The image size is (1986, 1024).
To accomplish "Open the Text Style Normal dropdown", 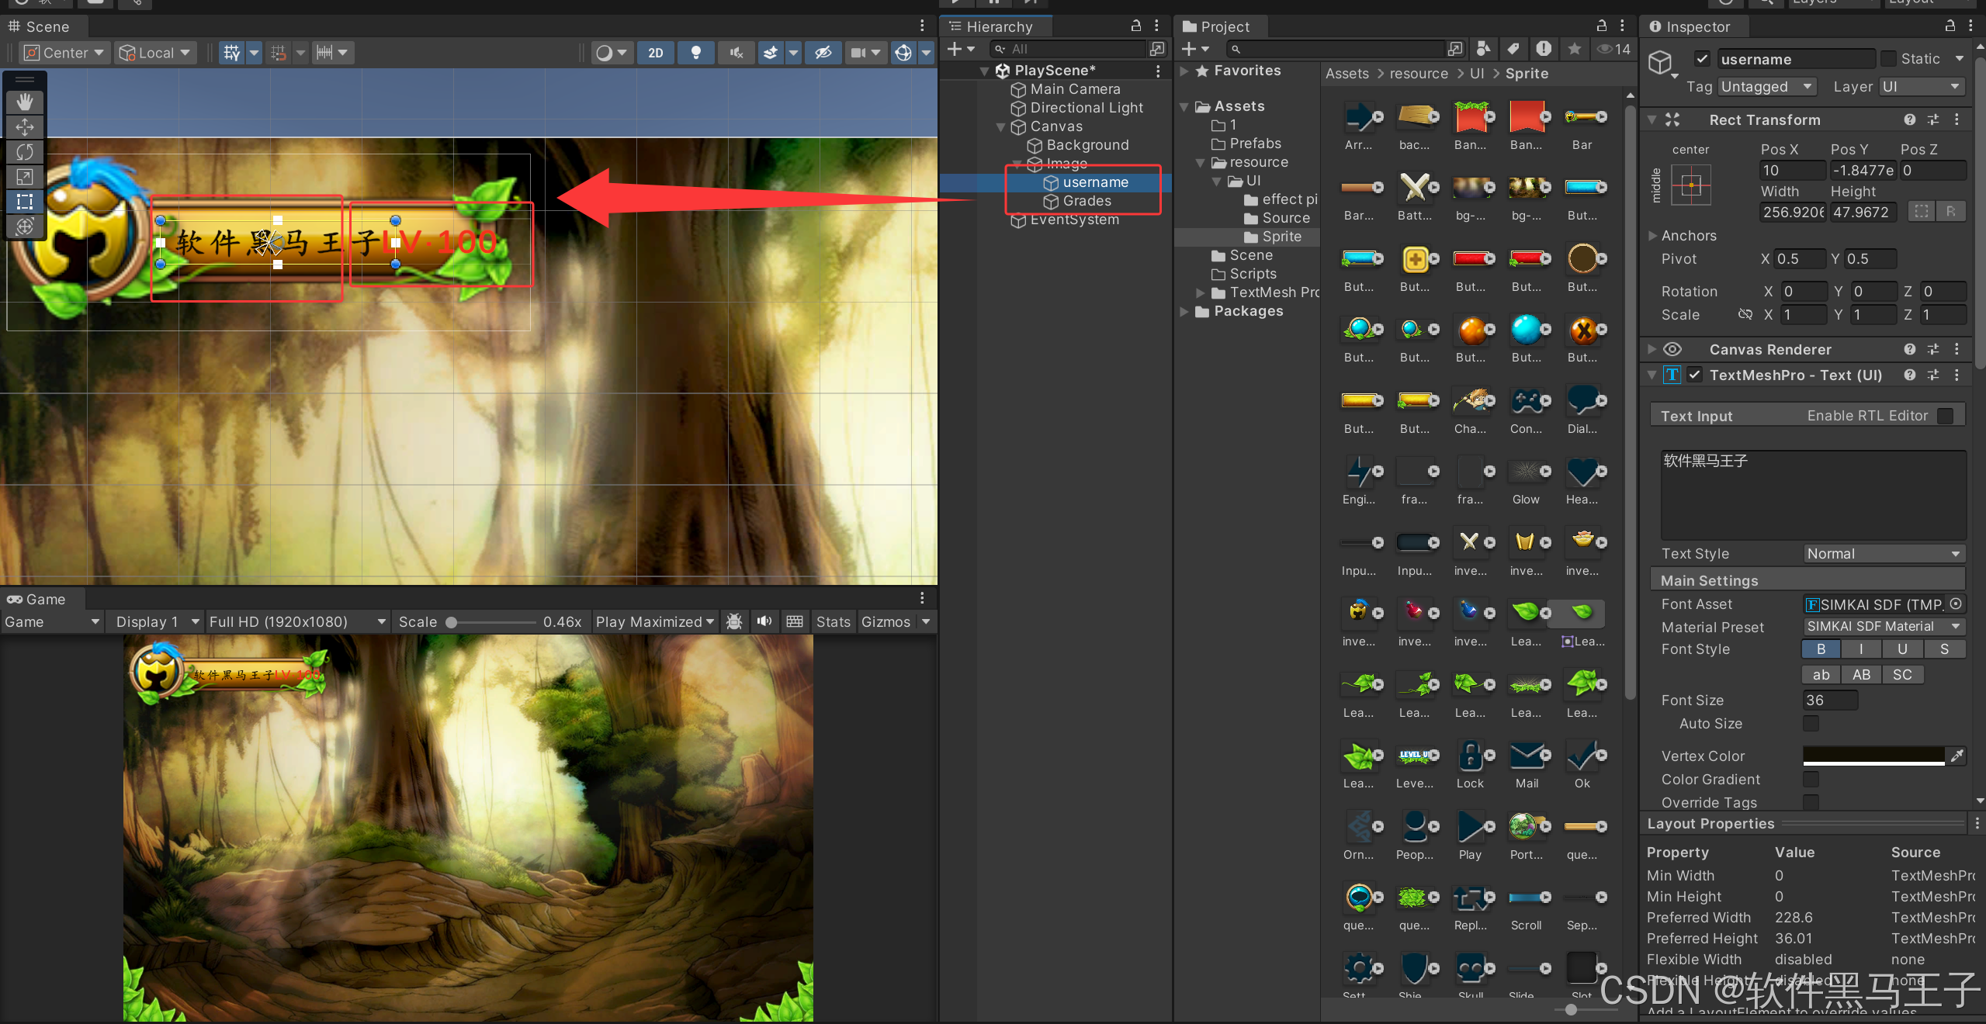I will (x=1883, y=554).
